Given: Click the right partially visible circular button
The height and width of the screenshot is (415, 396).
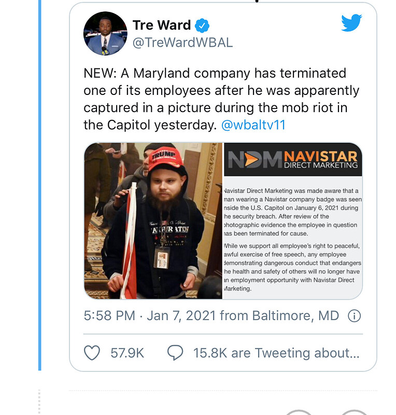Looking at the screenshot, I should click(x=354, y=412).
